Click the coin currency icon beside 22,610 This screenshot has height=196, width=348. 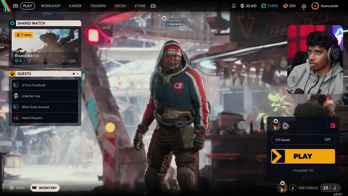243,6
